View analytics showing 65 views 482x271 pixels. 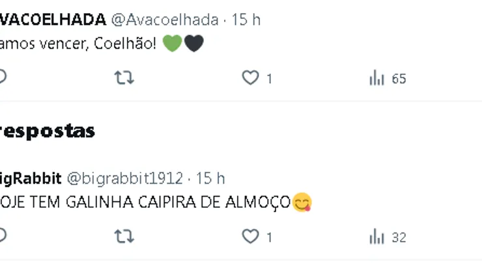coord(388,78)
